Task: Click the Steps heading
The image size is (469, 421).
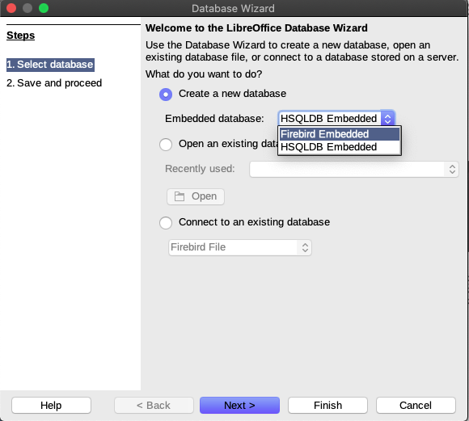Action: click(x=21, y=36)
